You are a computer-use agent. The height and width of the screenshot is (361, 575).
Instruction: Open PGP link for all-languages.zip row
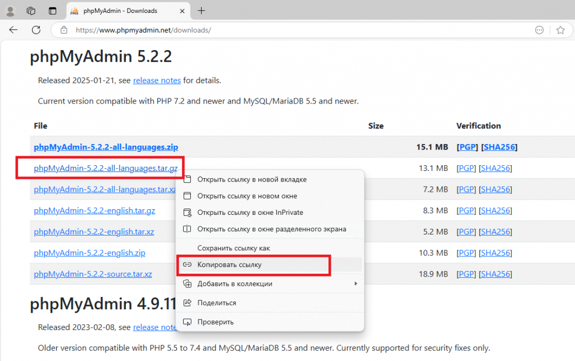coord(468,147)
